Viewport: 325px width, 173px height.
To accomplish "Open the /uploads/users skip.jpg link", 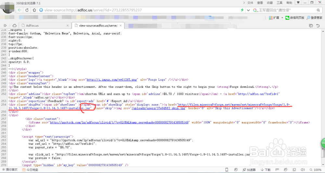I will [x=159, y=108].
